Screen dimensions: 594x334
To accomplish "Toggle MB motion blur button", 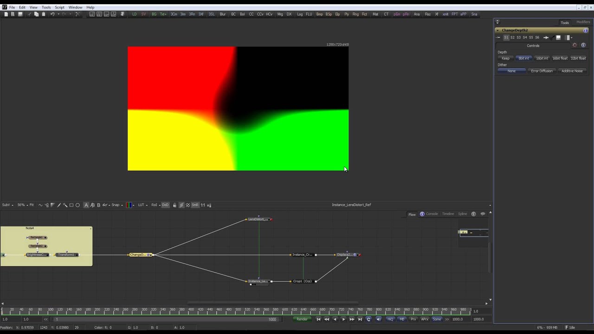I will tap(402, 319).
